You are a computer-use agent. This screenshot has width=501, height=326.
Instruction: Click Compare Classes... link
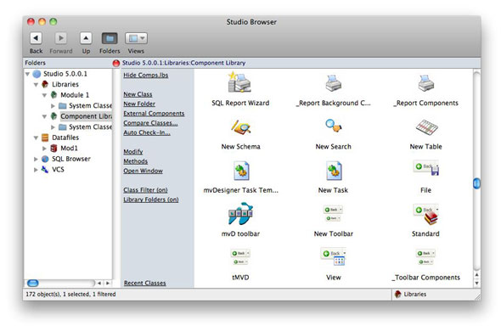pyautogui.click(x=150, y=123)
